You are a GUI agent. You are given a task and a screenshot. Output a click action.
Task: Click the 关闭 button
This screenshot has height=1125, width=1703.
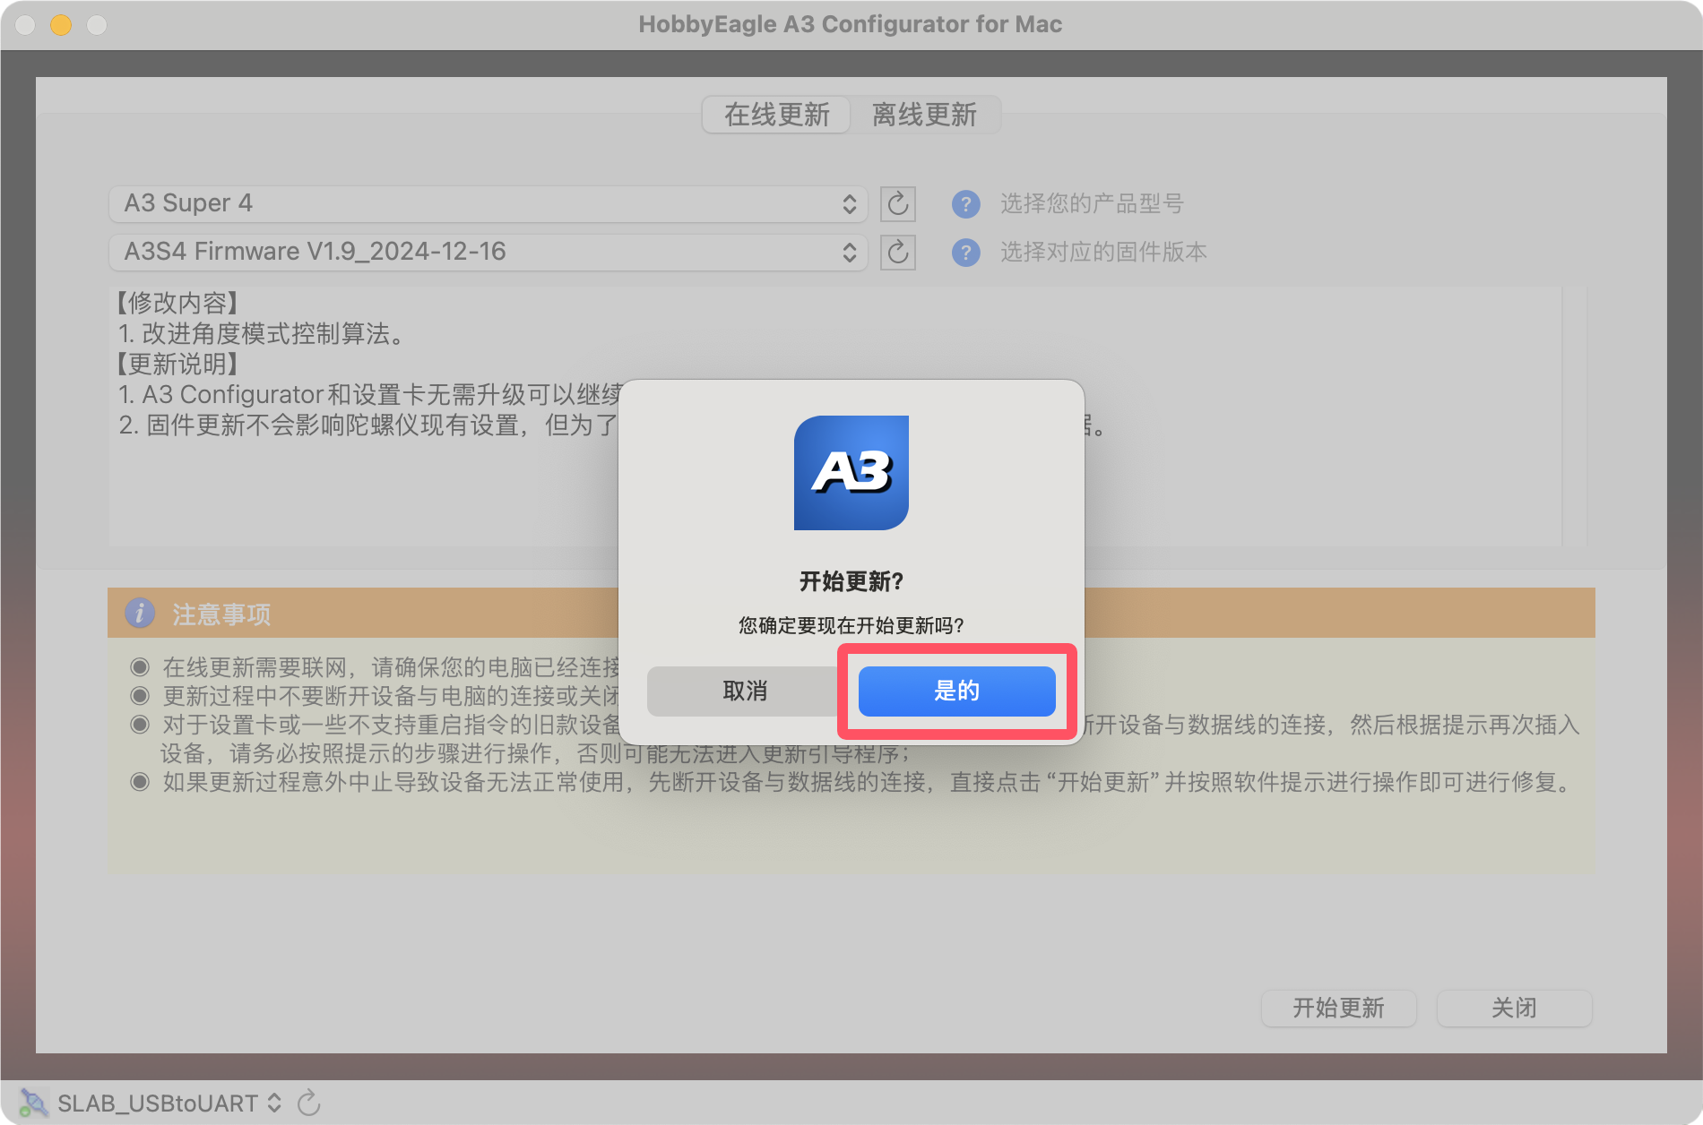pos(1514,1009)
